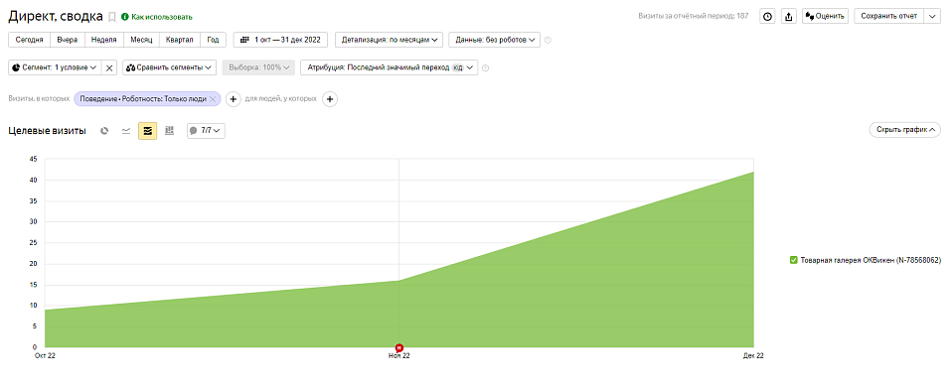Select the Квартал period tab
Screen dimensions: 952x384
pos(180,40)
